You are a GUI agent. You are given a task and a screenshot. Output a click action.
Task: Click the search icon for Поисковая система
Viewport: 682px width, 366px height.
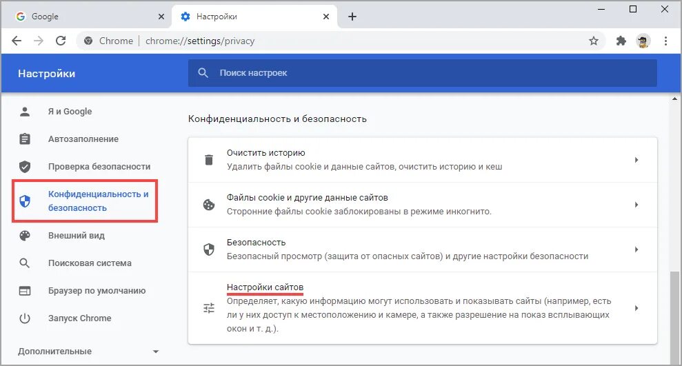(25, 263)
